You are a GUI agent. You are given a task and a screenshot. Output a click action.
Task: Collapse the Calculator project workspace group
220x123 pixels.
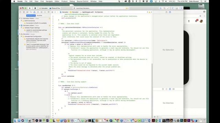pyautogui.click(x=20, y=26)
